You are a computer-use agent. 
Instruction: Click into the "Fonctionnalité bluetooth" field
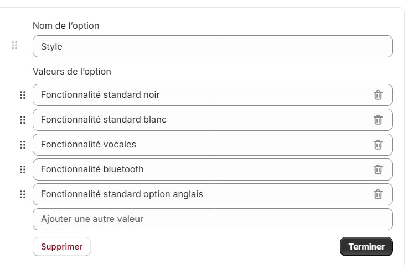(199, 169)
